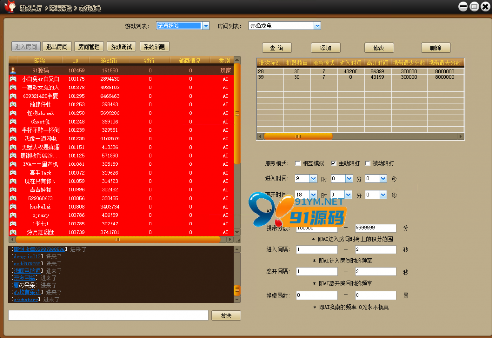The width and height of the screenshot is (492, 338).
Task: Click the player icon beside 91源码
Action: 13,70
